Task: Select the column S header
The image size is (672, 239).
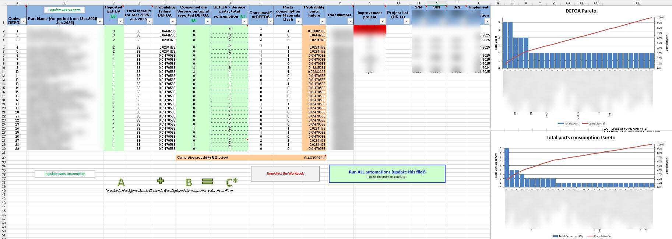Action: pos(437,3)
